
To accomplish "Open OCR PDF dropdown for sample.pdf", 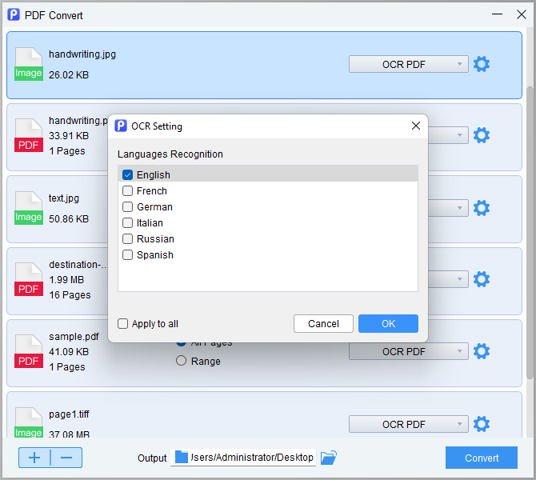I will click(409, 351).
